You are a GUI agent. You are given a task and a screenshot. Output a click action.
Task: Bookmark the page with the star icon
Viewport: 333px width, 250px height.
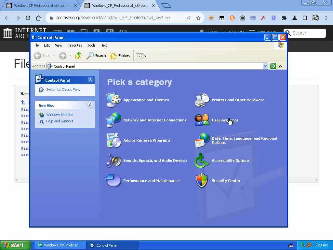pos(198,18)
